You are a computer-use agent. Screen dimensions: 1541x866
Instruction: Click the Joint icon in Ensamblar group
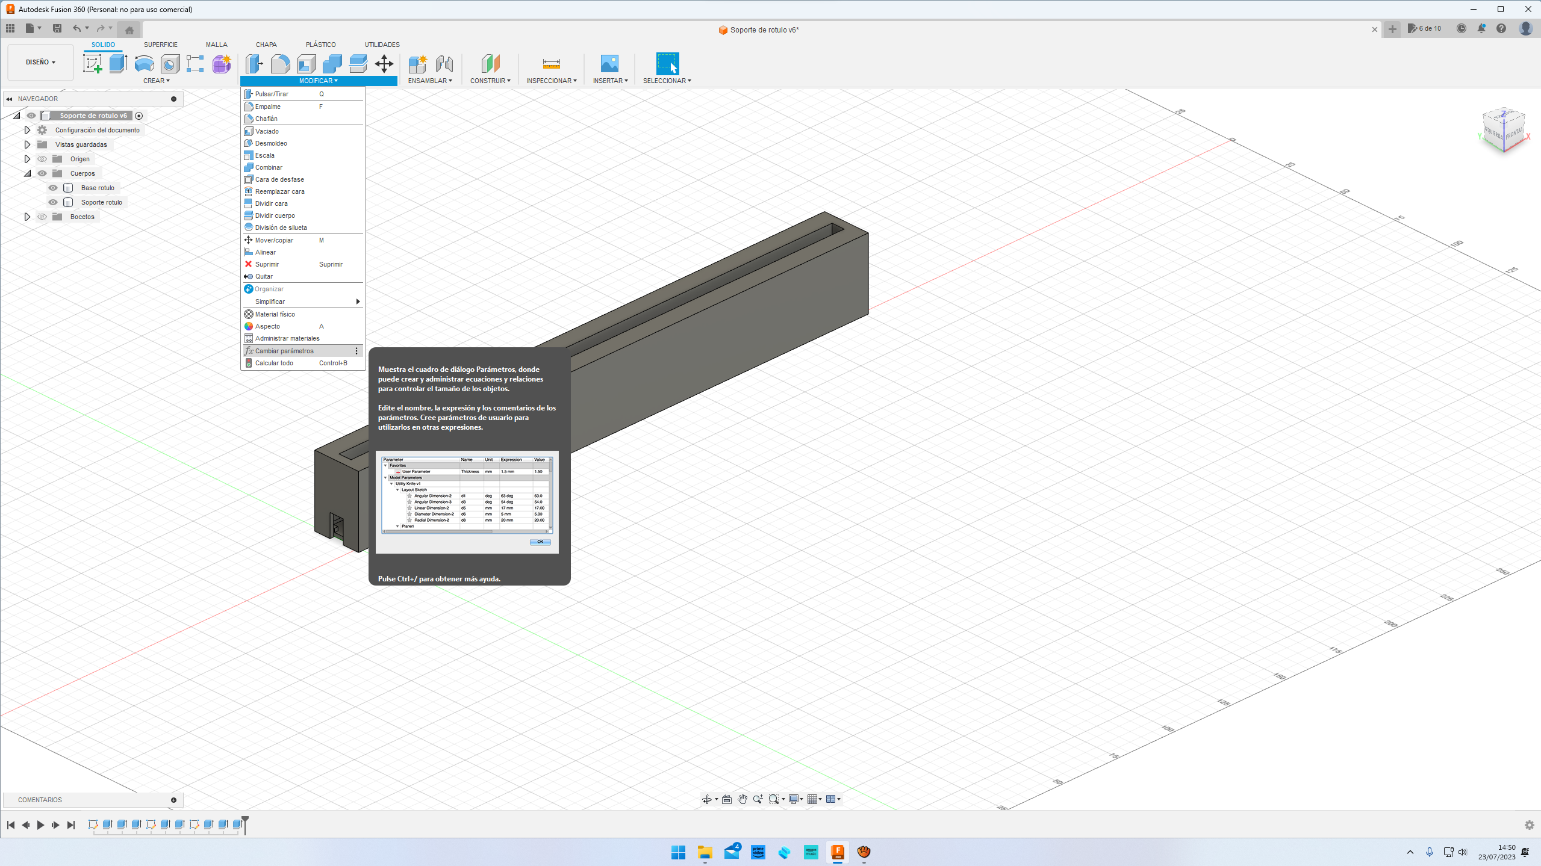(444, 63)
